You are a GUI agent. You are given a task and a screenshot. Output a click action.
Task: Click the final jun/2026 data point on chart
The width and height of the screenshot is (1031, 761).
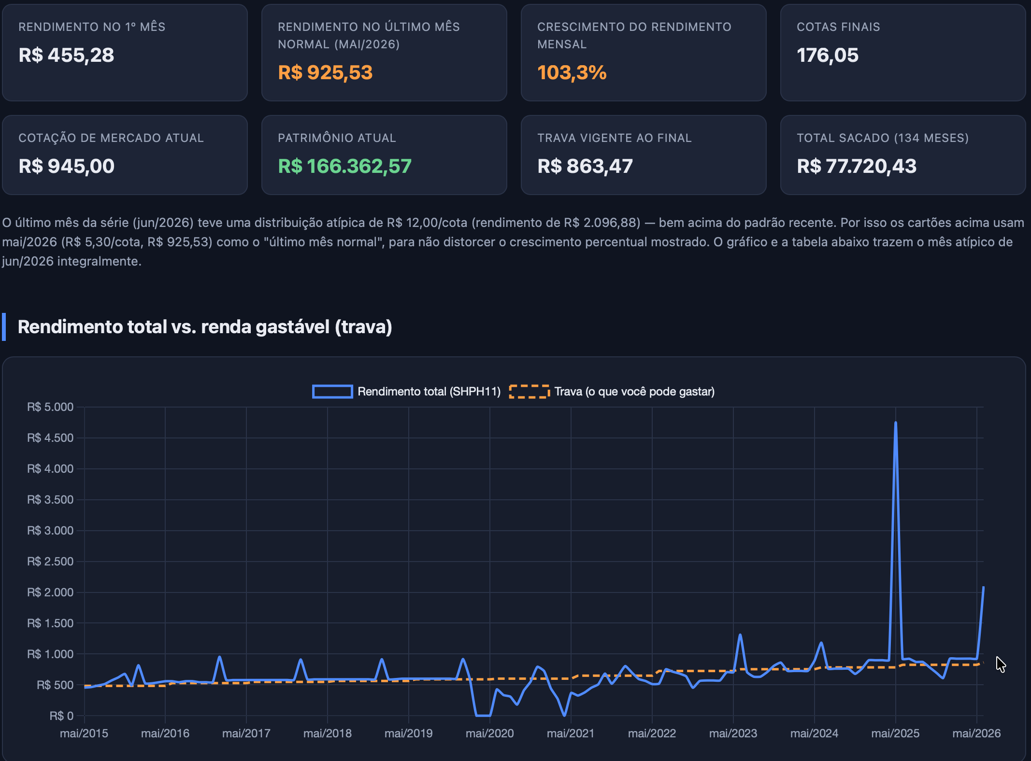(x=983, y=587)
